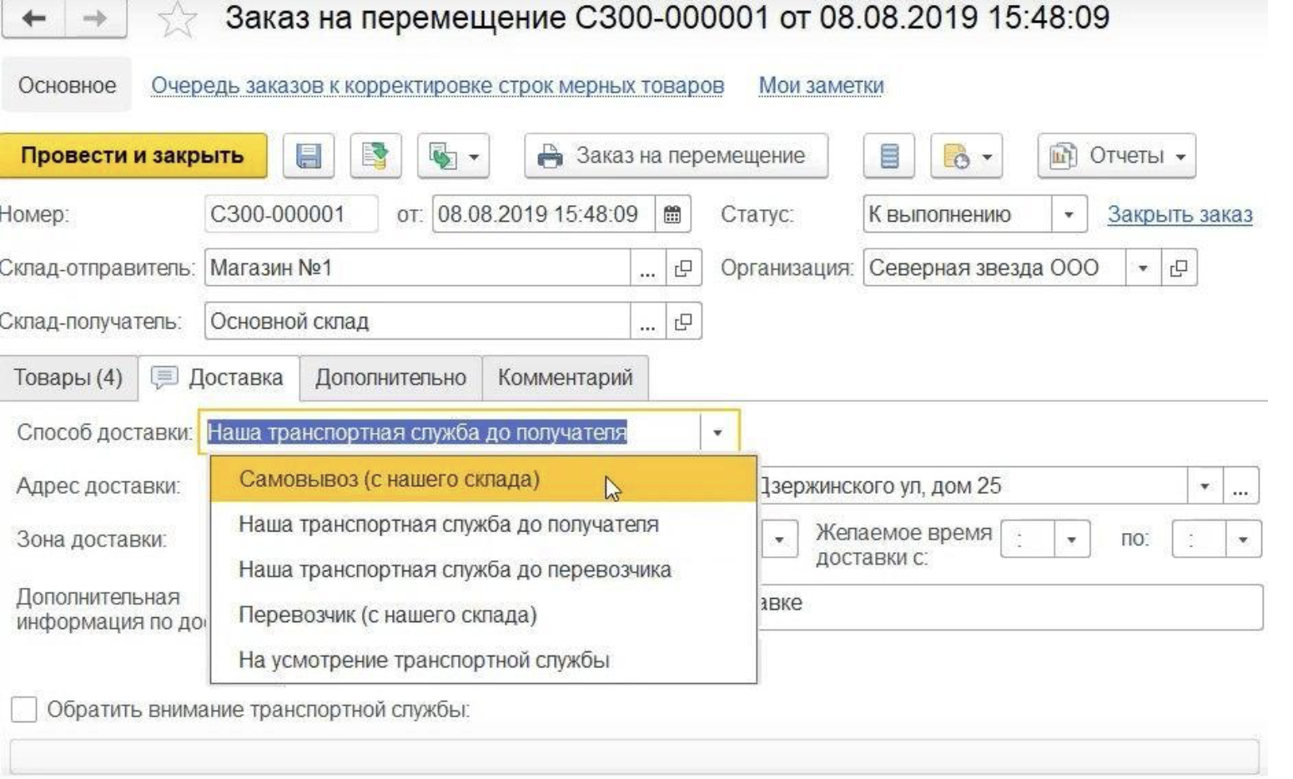Add document to favorites with star

pyautogui.click(x=177, y=20)
